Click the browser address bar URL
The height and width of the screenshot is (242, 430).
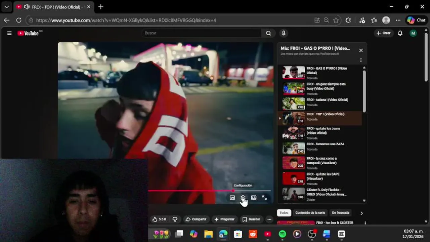126,20
